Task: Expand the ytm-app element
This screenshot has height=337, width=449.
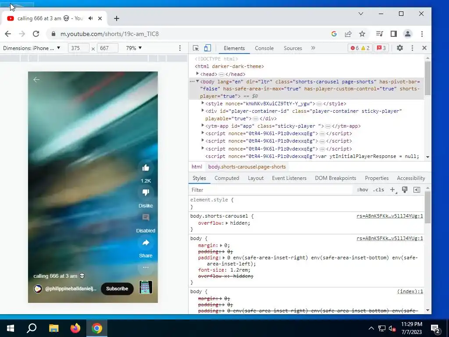Action: pyautogui.click(x=203, y=125)
